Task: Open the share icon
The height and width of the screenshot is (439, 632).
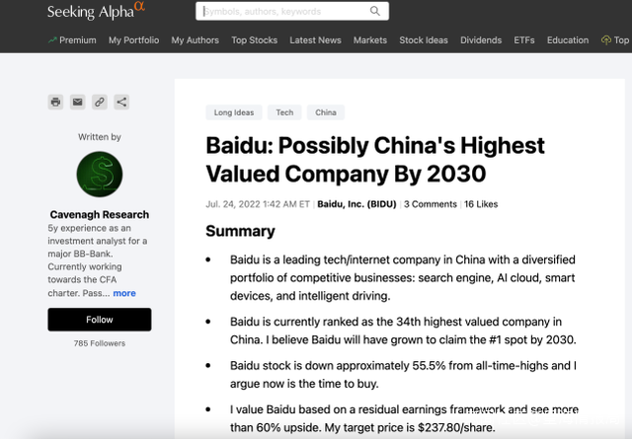Action: [121, 102]
